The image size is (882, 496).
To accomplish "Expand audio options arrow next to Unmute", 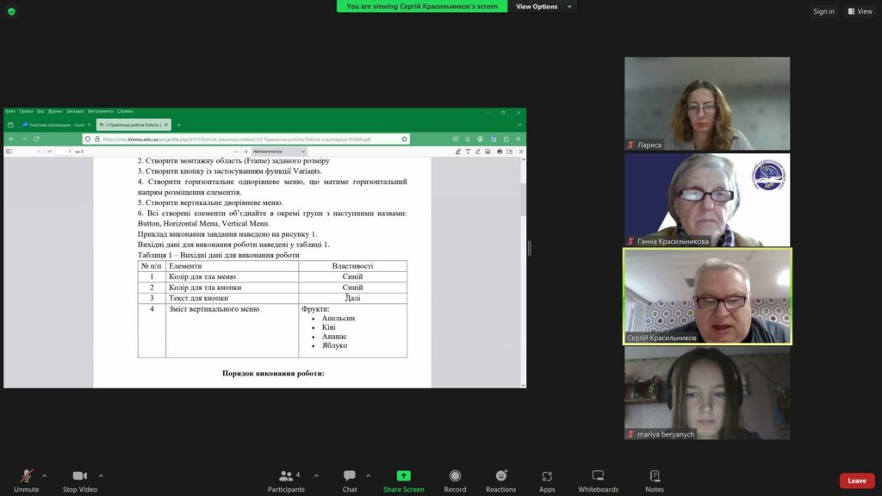I will coord(45,475).
